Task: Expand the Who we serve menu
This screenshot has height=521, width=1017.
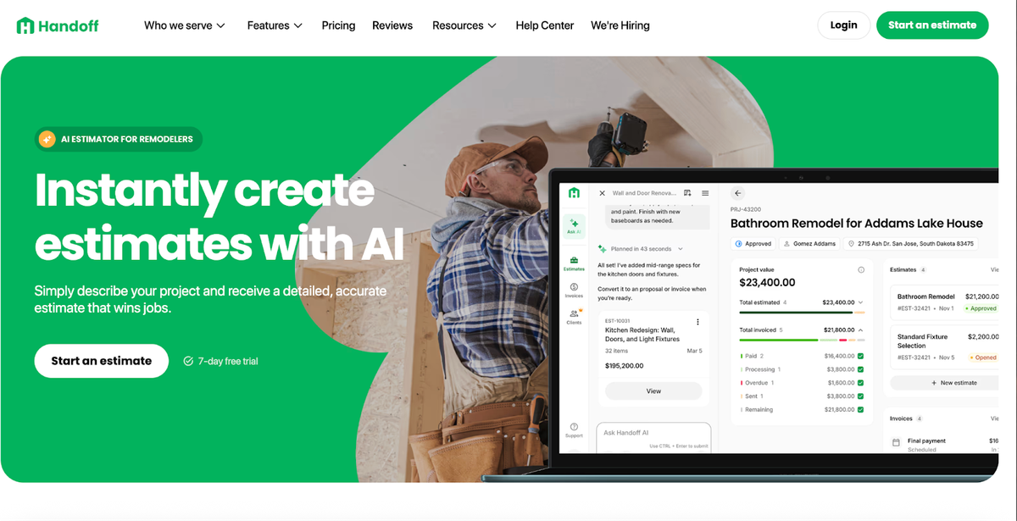Action: 185,25
